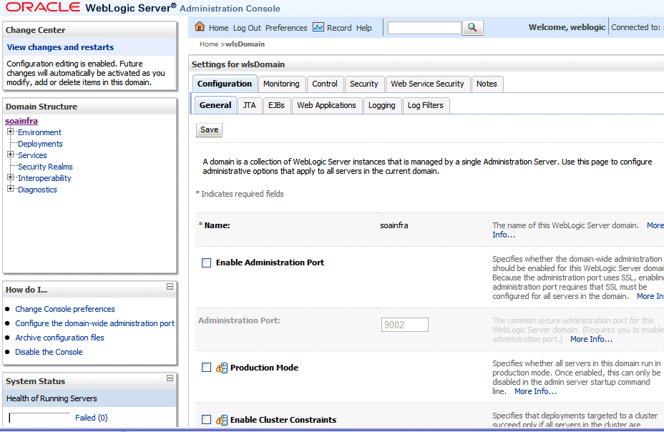Select the Web Service Security tab
This screenshot has height=432, width=664.
click(x=427, y=84)
